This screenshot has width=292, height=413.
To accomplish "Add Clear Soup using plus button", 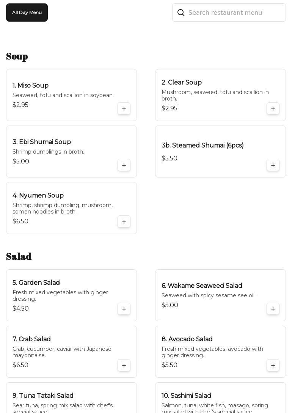I will pos(273,109).
